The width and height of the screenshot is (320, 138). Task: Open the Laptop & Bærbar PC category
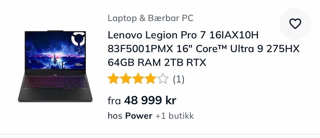pos(150,18)
